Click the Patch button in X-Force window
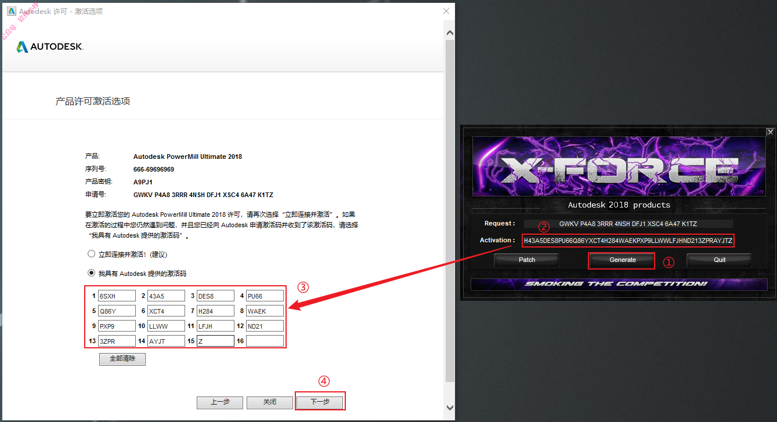777x422 pixels. coord(527,260)
